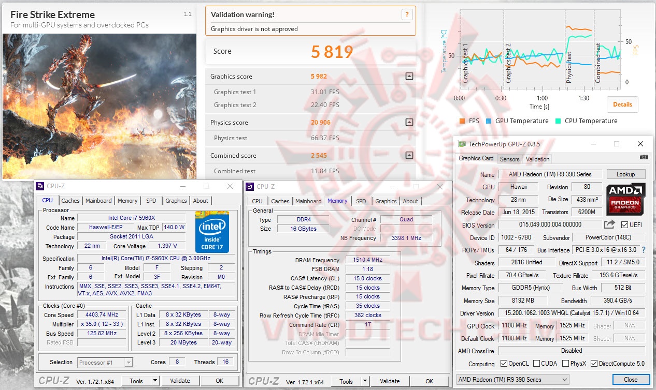Click the middle CPU-Z title bar icon
This screenshot has height=390, width=656.
click(x=250, y=186)
